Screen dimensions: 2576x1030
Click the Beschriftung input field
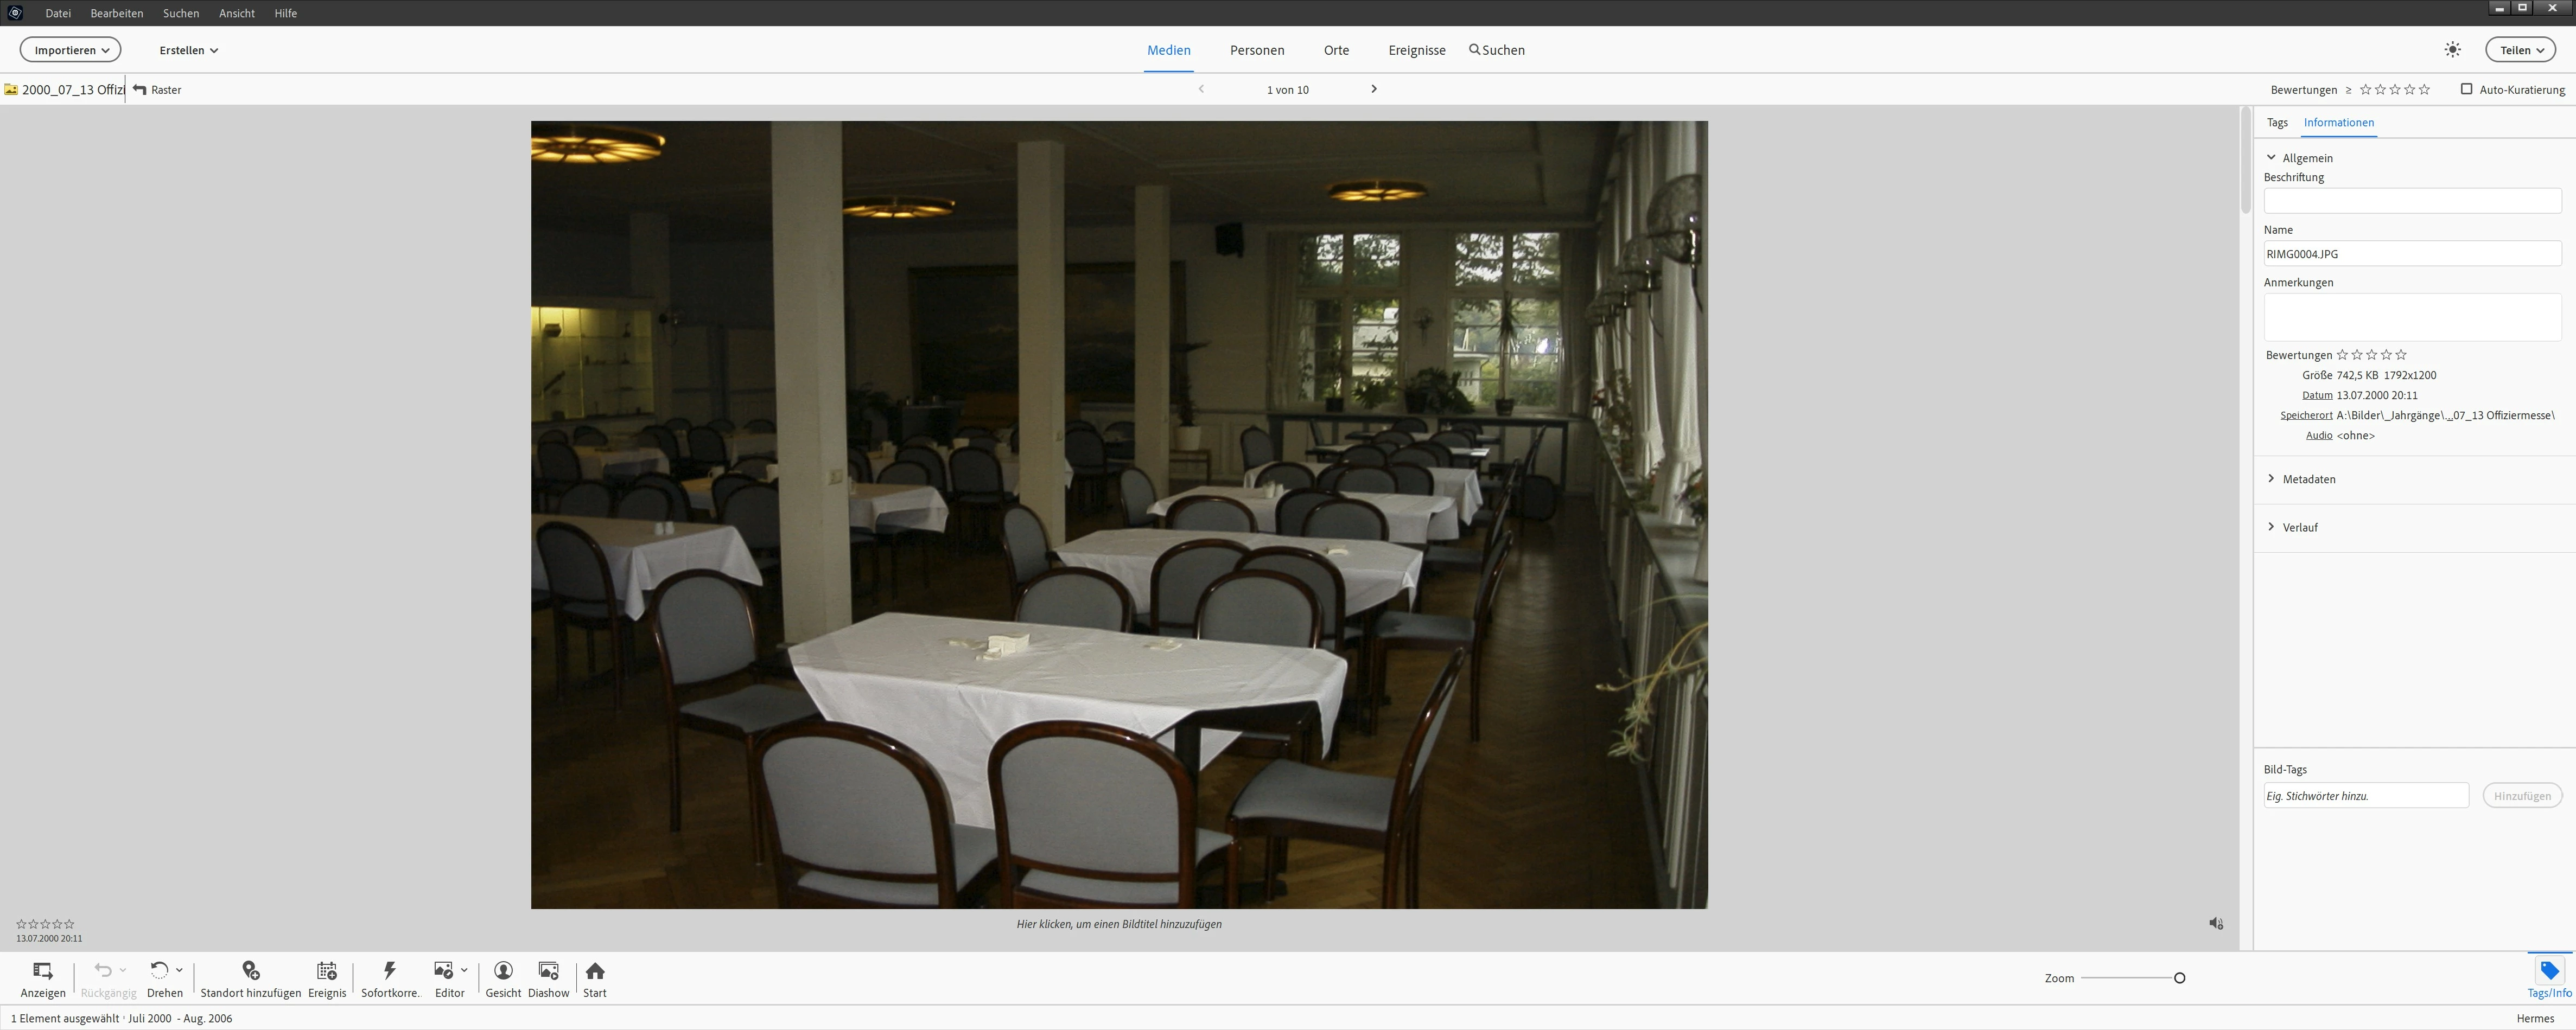pos(2411,201)
